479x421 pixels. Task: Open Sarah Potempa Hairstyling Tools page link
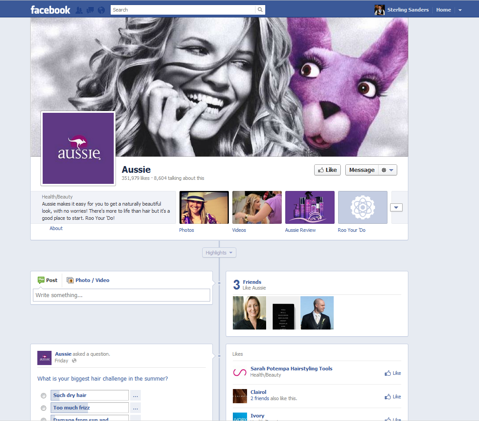click(x=291, y=369)
